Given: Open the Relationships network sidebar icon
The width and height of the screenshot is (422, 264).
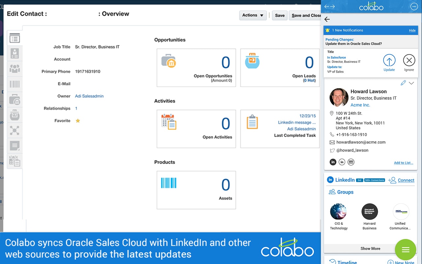Looking at the screenshot, I should pyautogui.click(x=15, y=130).
